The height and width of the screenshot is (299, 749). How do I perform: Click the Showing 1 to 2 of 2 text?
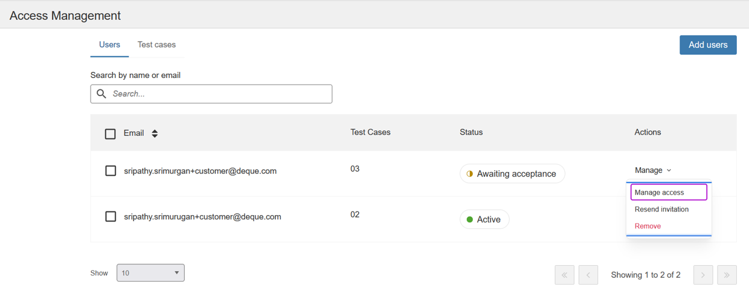pyautogui.click(x=646, y=275)
